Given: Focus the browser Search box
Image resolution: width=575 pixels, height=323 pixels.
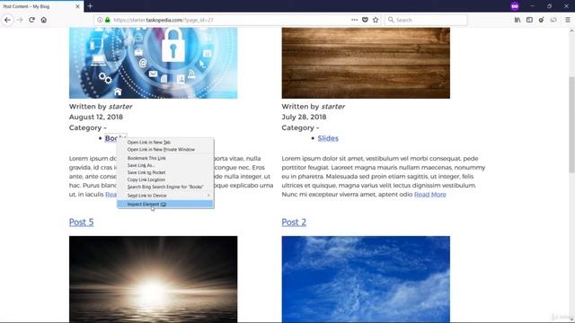Looking at the screenshot, I should 426,20.
